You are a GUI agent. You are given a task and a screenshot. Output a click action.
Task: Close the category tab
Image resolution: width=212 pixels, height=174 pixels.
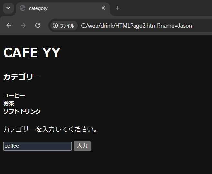pyautogui.click(x=103, y=8)
